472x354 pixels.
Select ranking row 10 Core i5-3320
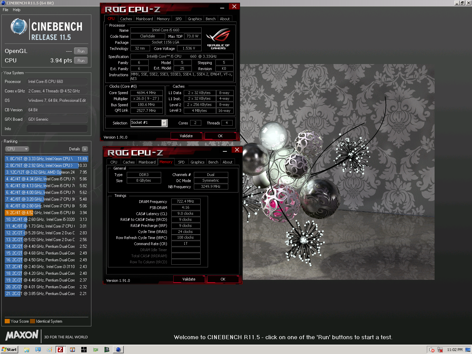click(x=47, y=219)
